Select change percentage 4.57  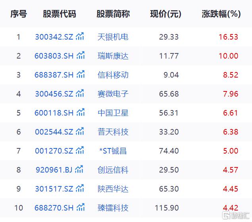pos(231,170)
